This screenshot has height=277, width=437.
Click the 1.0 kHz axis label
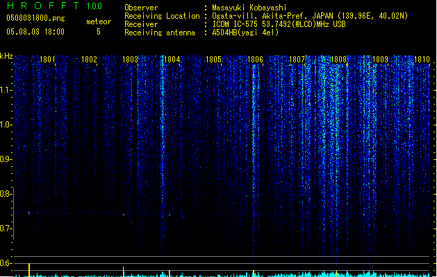(x=6, y=125)
